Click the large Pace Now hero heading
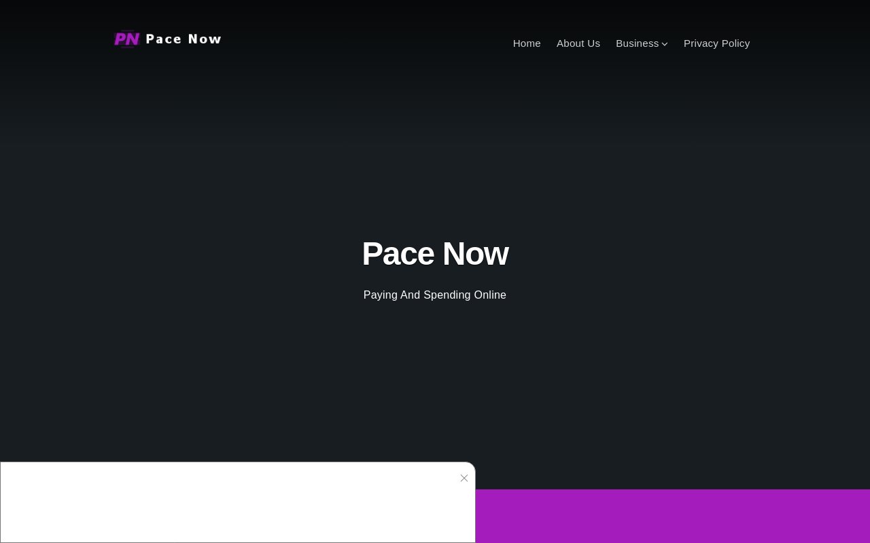870x543 pixels. (435, 254)
